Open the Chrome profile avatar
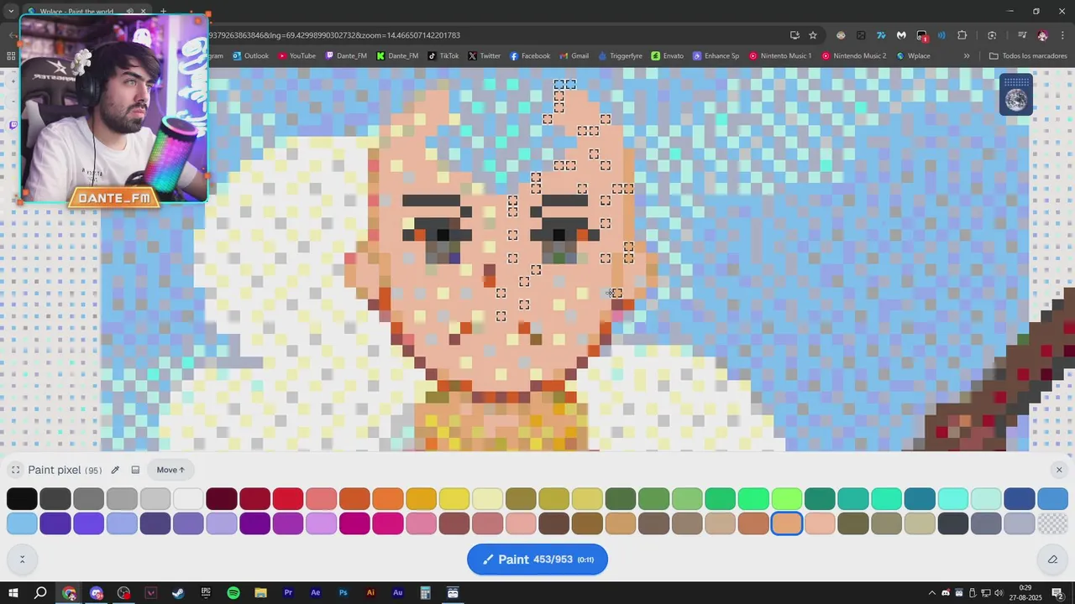1075x604 pixels. coord(1042,35)
